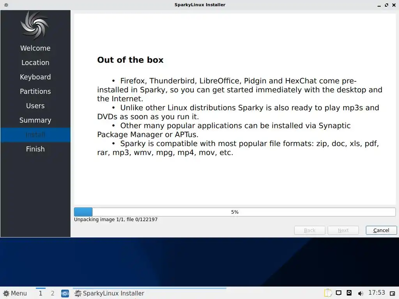
Task: Select the Partitions step in sidebar
Action: [35, 91]
